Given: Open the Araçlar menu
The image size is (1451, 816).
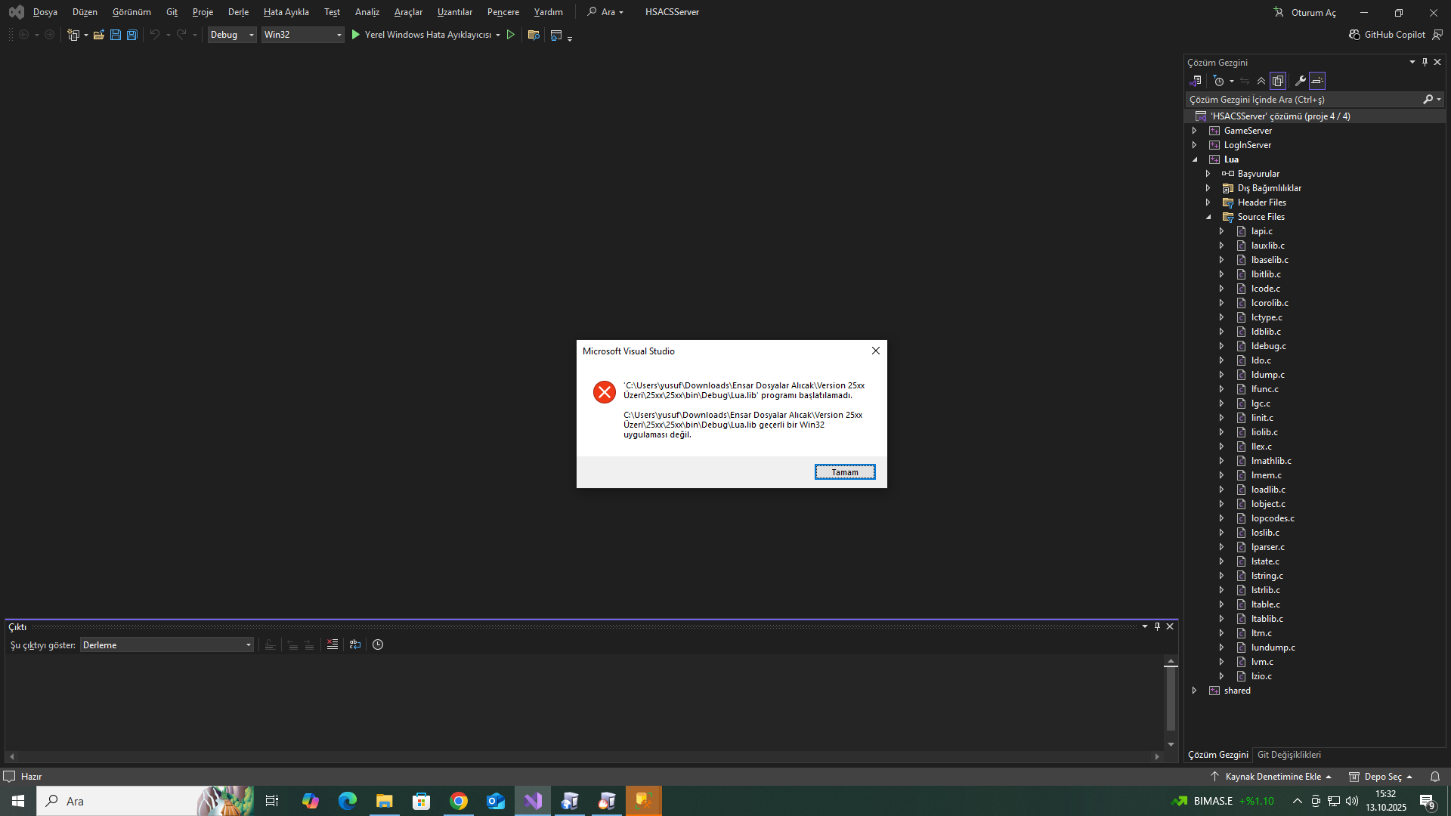Looking at the screenshot, I should pos(408,12).
